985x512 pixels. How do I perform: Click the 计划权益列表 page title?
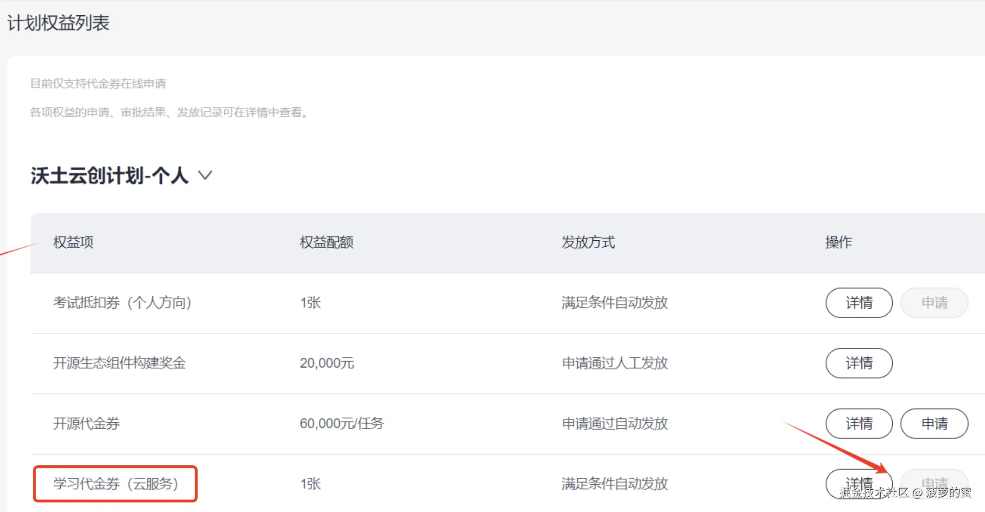pyautogui.click(x=58, y=23)
